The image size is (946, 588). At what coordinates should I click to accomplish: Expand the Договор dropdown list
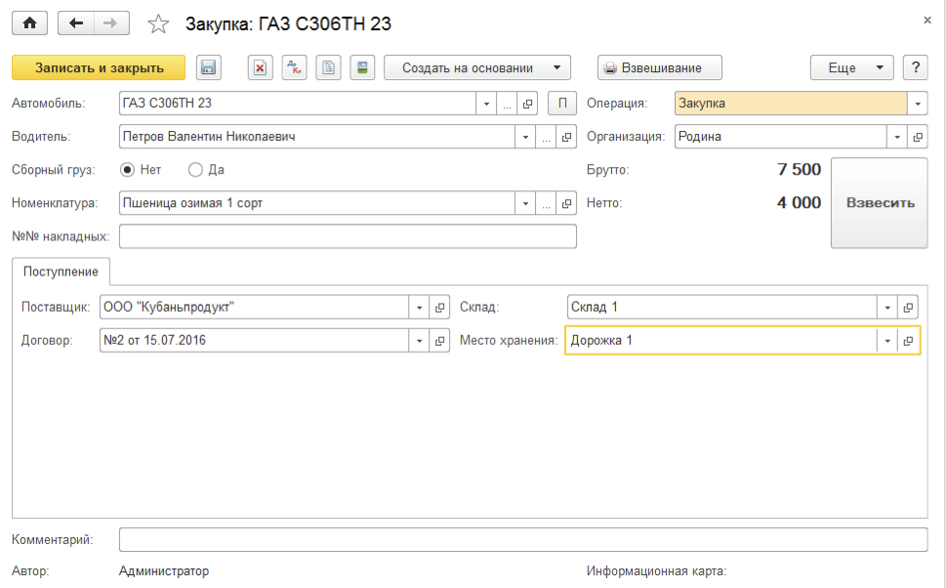point(419,341)
